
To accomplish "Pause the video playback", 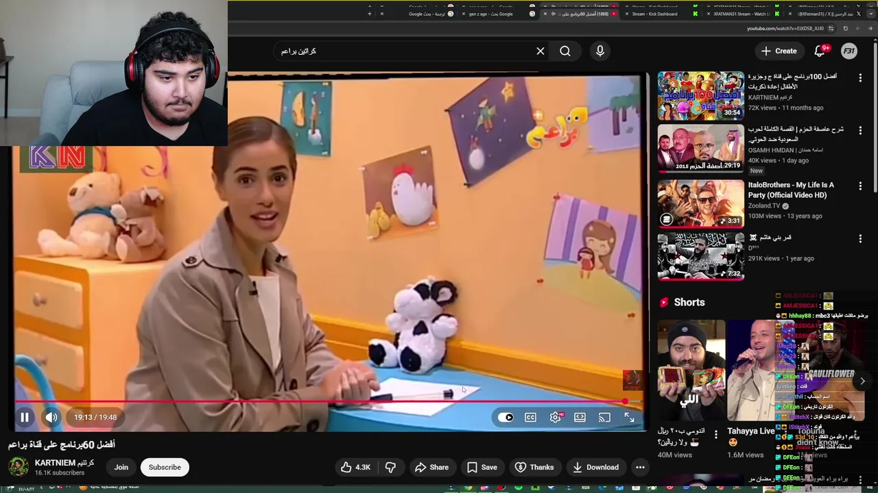I will click(24, 417).
